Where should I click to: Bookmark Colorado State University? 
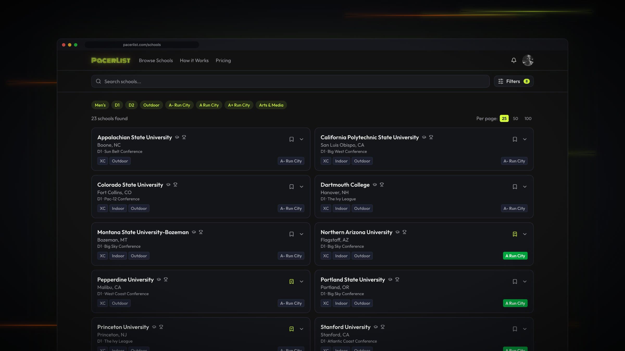(x=291, y=187)
